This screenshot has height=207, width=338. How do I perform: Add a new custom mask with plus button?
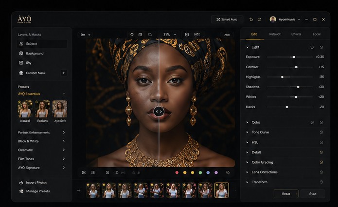coord(64,73)
